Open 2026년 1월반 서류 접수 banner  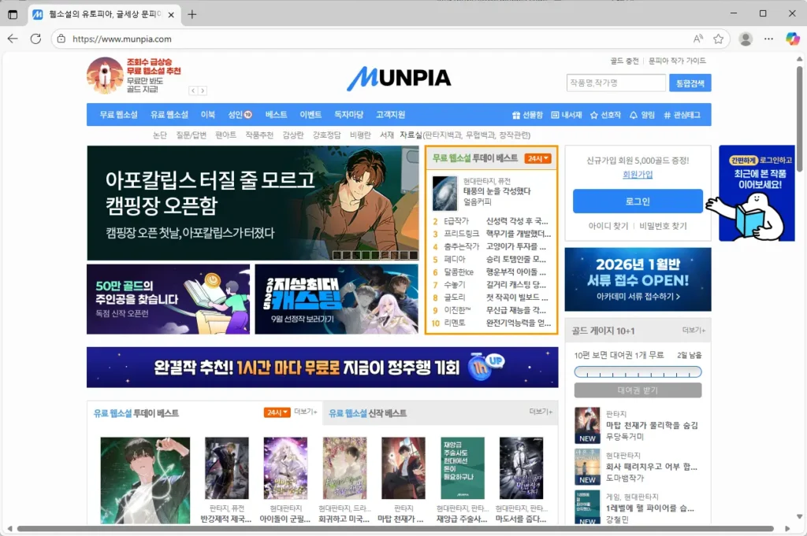[638, 279]
